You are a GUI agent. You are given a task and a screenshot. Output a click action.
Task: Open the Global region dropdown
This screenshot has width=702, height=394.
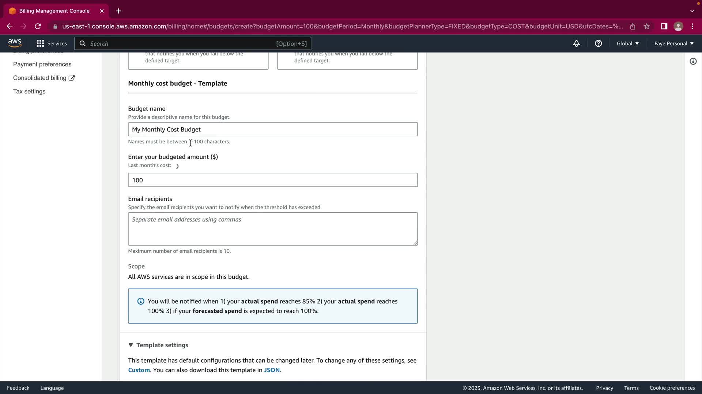click(x=627, y=43)
